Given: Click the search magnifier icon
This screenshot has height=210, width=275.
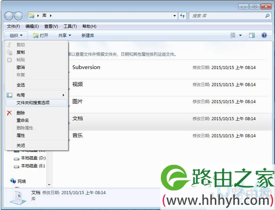Looking at the screenshot, I should [267, 16].
